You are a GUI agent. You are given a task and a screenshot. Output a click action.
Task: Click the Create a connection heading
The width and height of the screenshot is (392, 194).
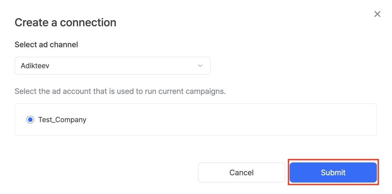[65, 22]
